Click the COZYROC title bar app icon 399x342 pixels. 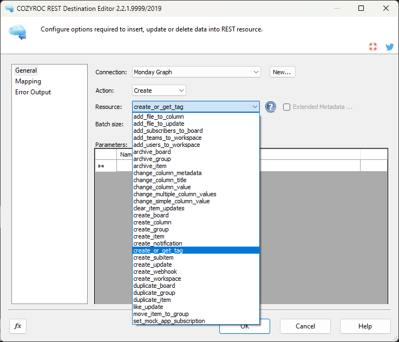coord(9,9)
